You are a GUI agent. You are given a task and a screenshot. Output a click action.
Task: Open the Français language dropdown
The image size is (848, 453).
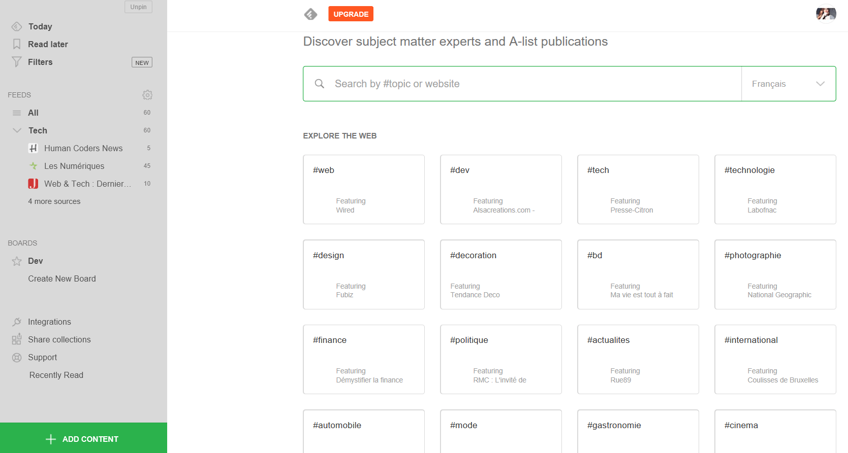click(x=789, y=84)
